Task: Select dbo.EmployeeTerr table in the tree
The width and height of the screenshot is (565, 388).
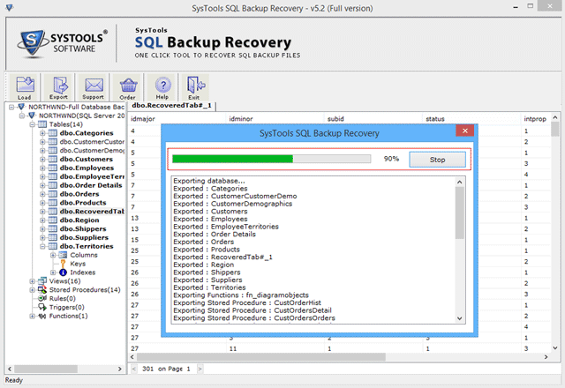Action: (x=92, y=176)
